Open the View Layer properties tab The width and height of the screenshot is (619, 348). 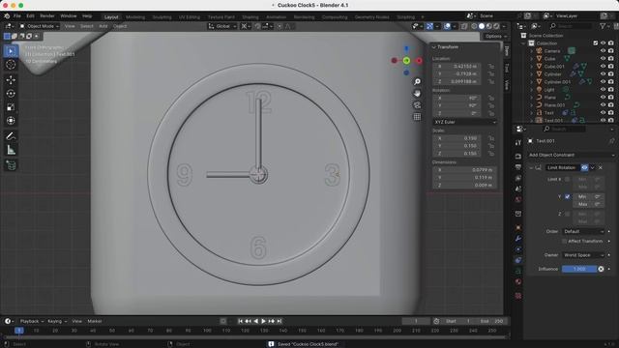518,178
